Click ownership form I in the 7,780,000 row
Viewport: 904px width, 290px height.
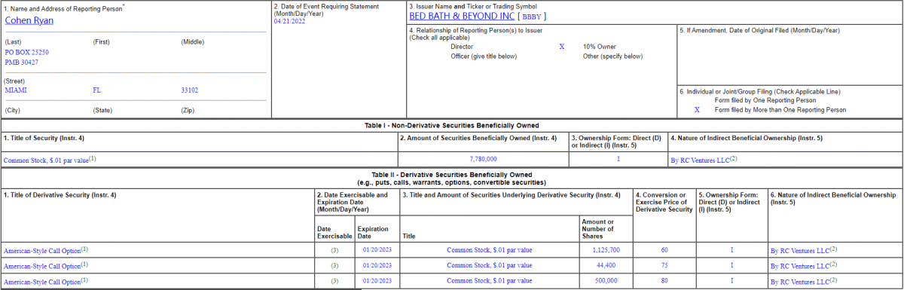click(618, 160)
